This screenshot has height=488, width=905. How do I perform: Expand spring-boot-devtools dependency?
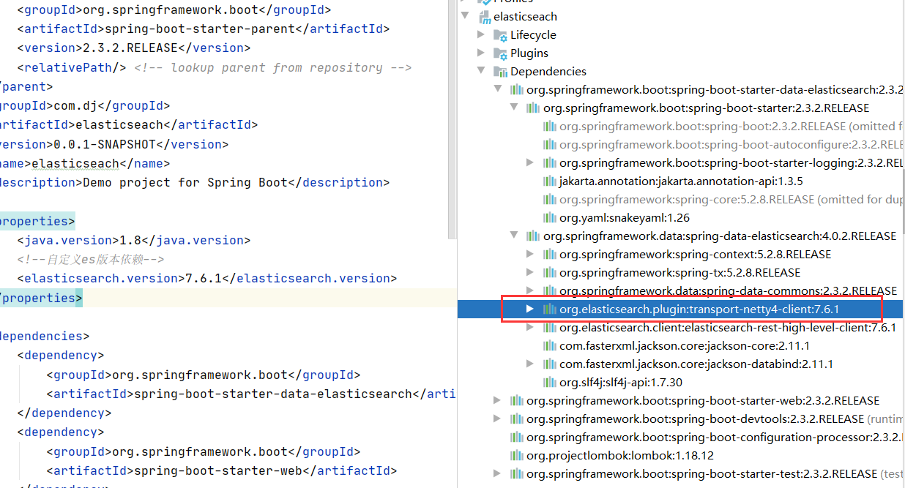(497, 418)
